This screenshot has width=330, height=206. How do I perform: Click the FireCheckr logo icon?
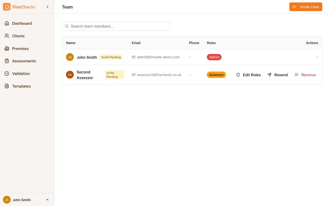(7, 7)
